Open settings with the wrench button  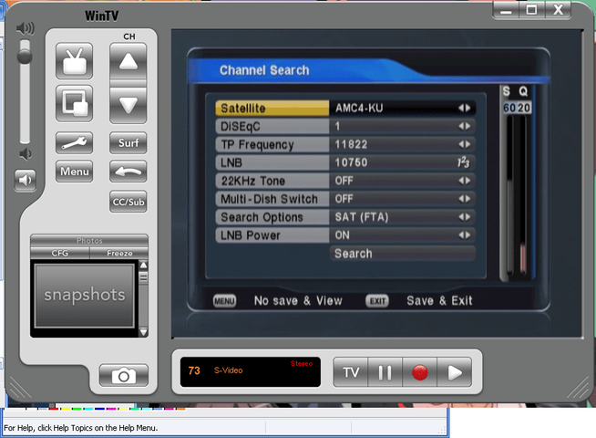pyautogui.click(x=74, y=142)
